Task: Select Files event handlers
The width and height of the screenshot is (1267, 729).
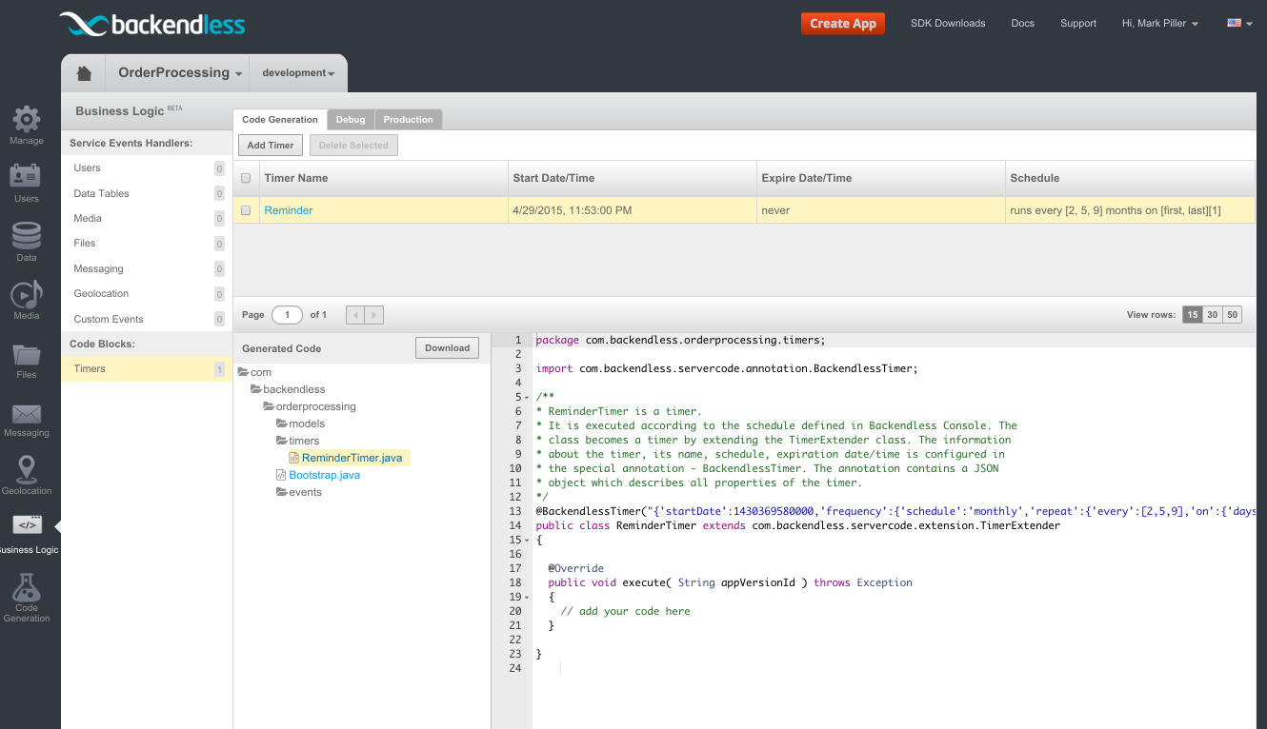Action: coord(147,244)
